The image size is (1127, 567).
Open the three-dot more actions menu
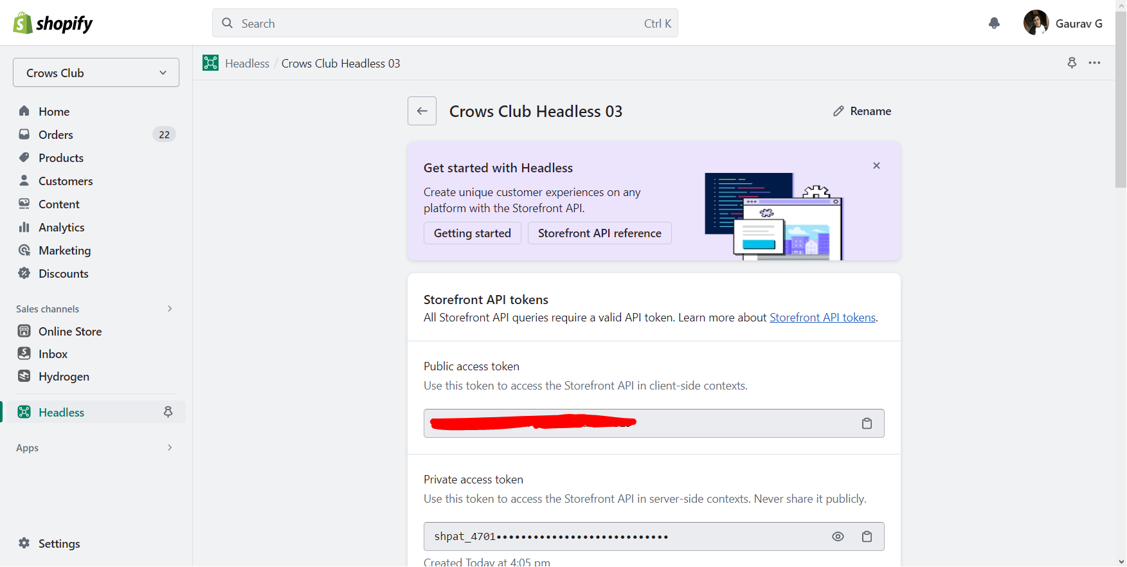[1094, 63]
